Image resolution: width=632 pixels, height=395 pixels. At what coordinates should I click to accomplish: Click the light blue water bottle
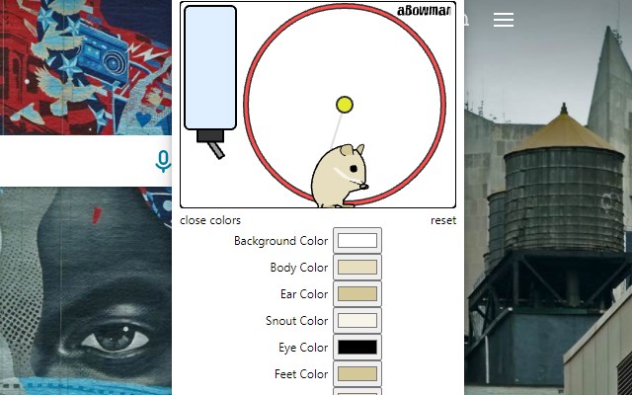tap(210, 68)
